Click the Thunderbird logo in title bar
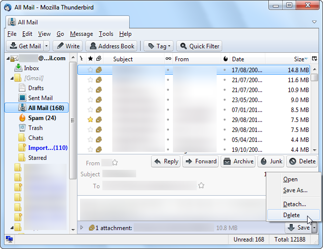Viewport: 323px width, 249px height. (x=8, y=7)
